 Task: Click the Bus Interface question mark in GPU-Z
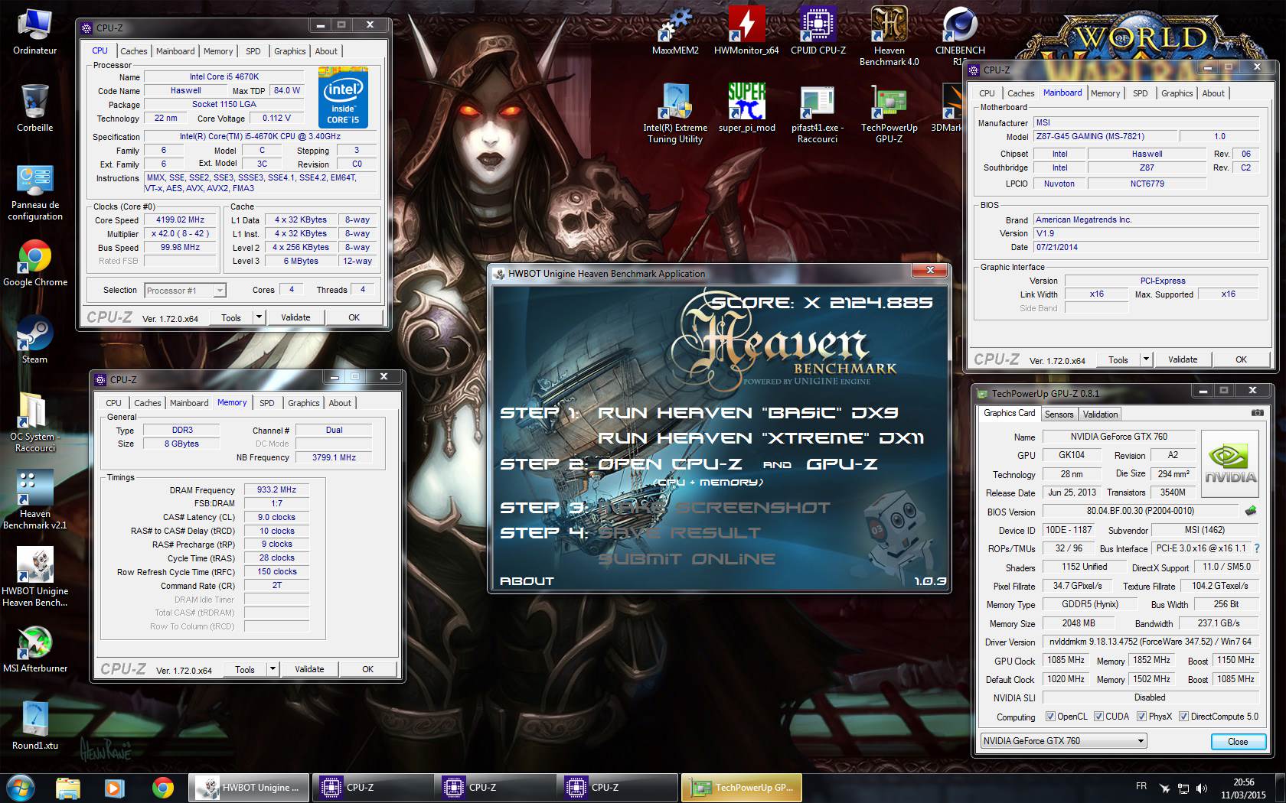click(1256, 548)
